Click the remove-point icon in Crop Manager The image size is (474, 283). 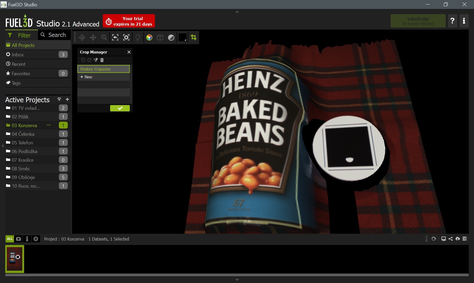tap(96, 60)
